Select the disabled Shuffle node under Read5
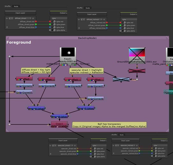The height and width of the screenshot is (165, 173). pyautogui.click(x=137, y=71)
